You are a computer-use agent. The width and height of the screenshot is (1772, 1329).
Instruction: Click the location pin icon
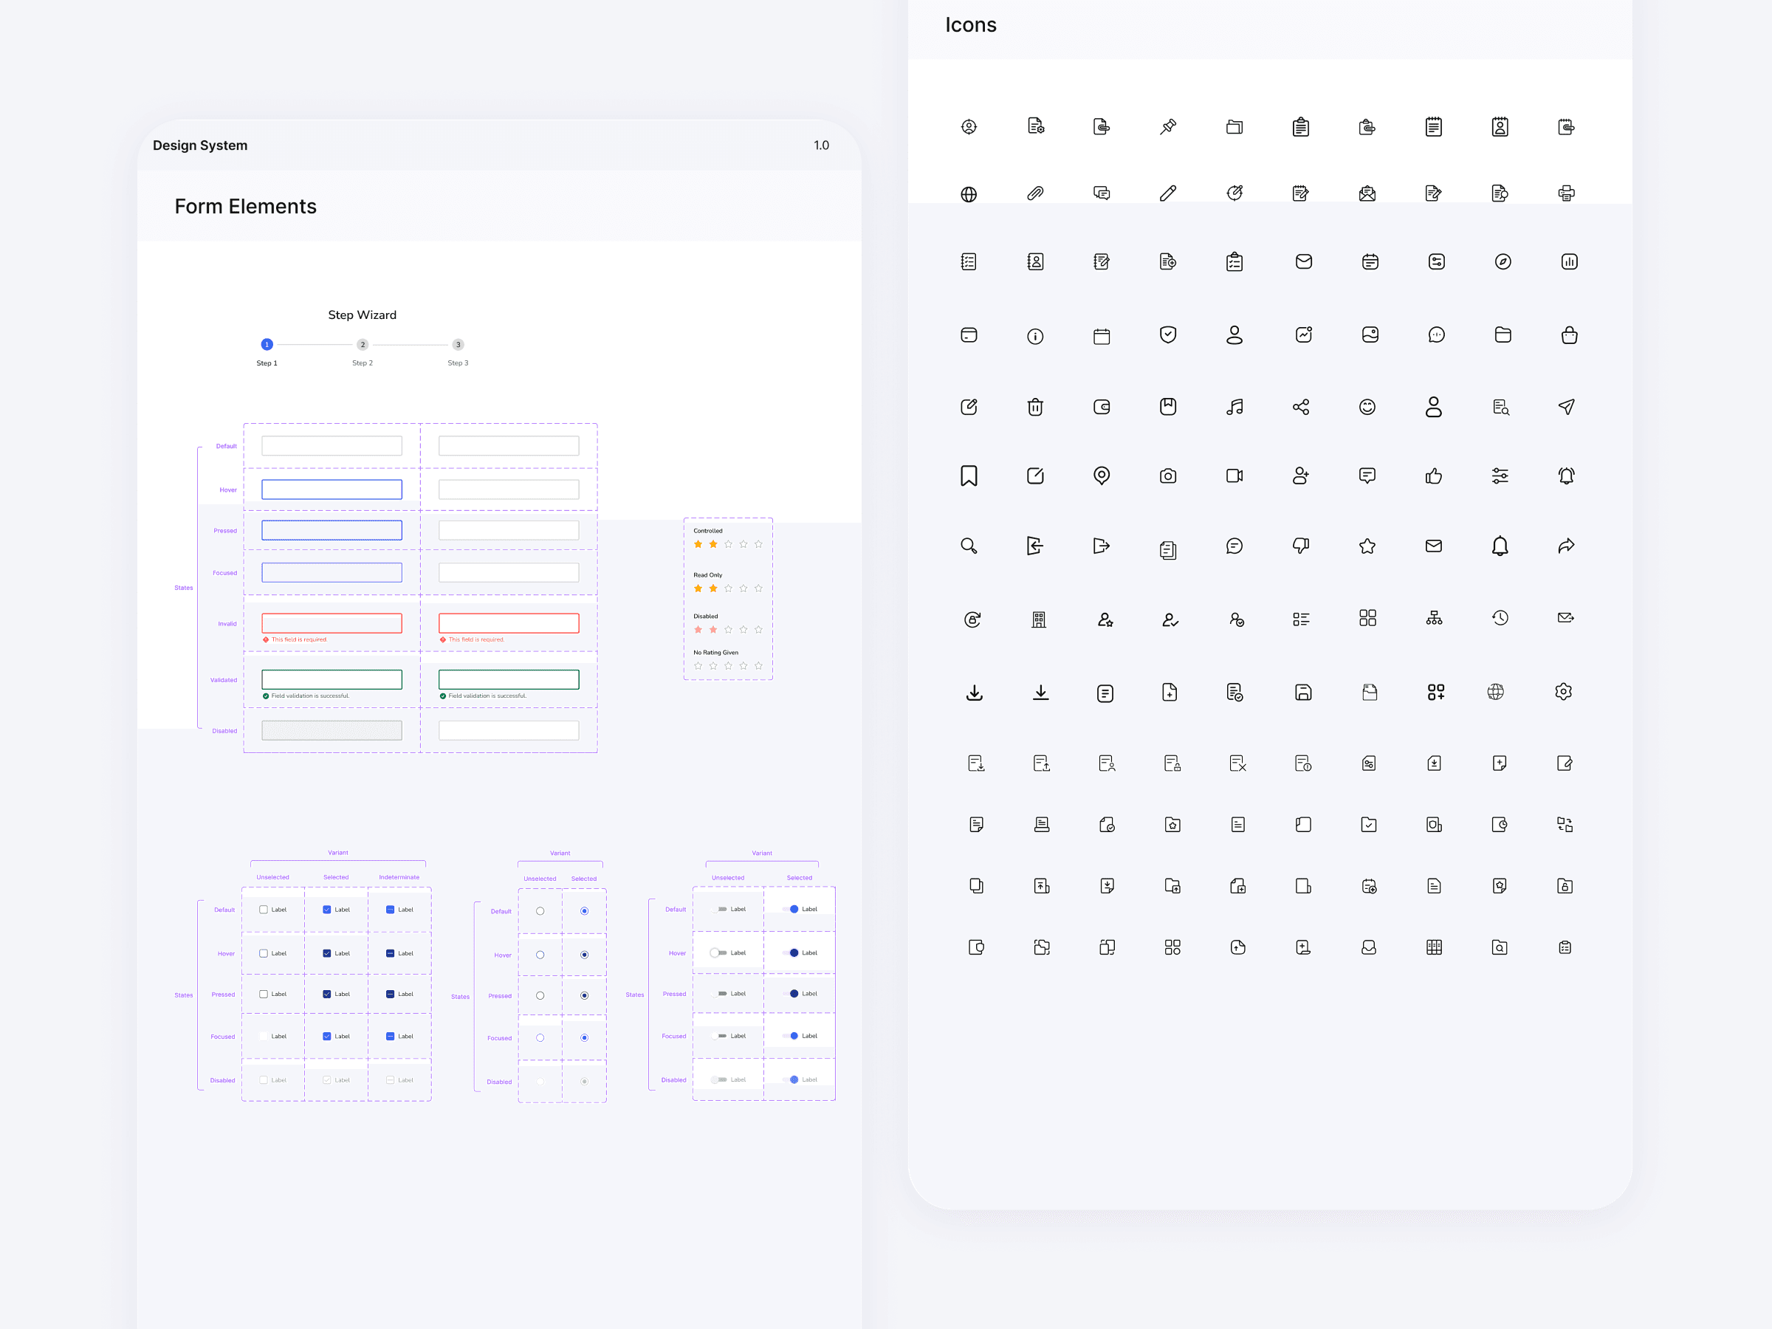(1102, 475)
